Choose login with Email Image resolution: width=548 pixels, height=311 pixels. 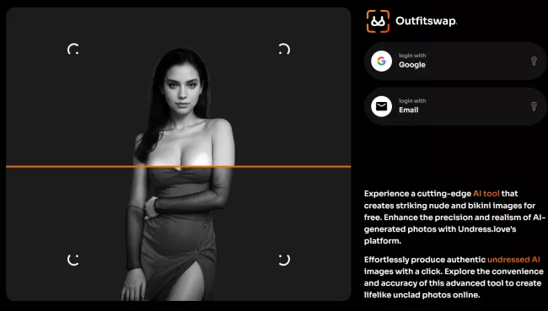pyautogui.click(x=455, y=106)
